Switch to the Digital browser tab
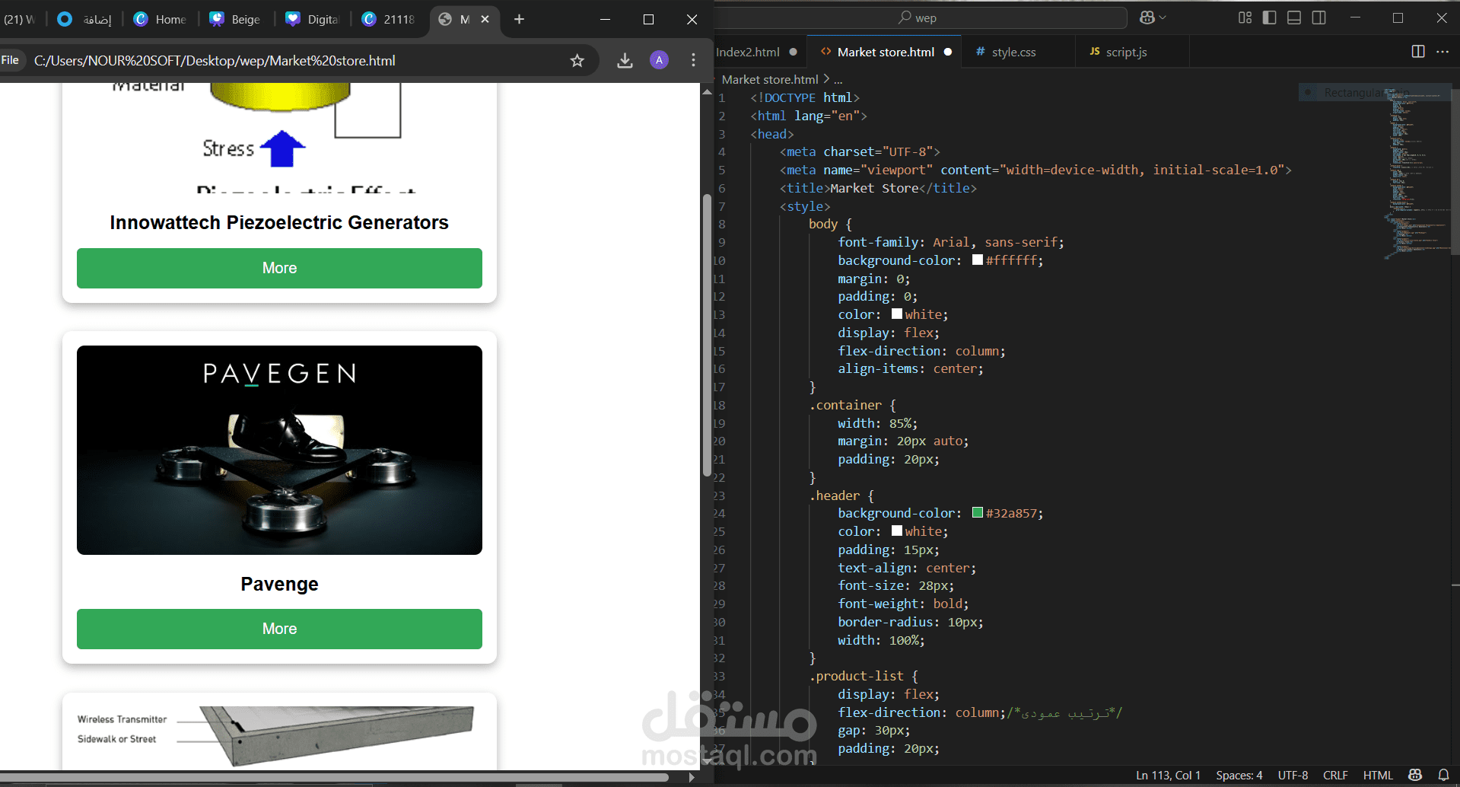Viewport: 1460px width, 787px height. (312, 19)
